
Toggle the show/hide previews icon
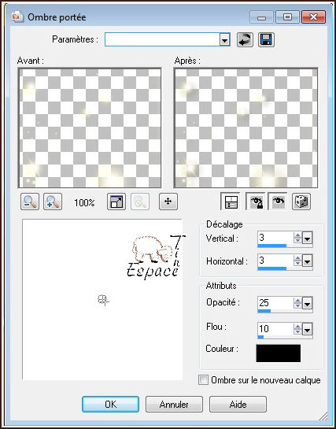pyautogui.click(x=231, y=202)
